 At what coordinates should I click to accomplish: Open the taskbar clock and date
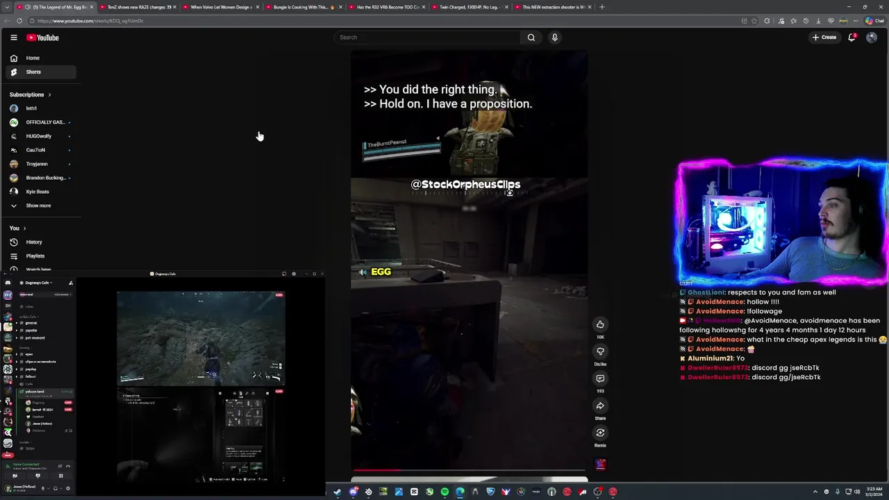point(874,492)
